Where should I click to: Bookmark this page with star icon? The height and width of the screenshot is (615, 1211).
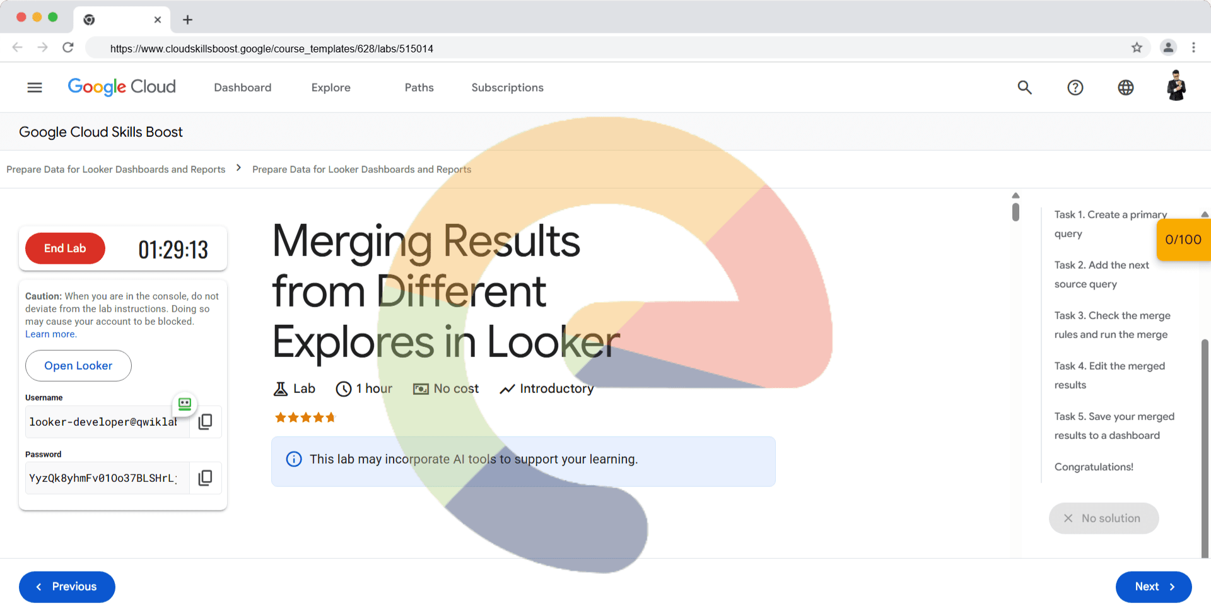click(x=1137, y=48)
